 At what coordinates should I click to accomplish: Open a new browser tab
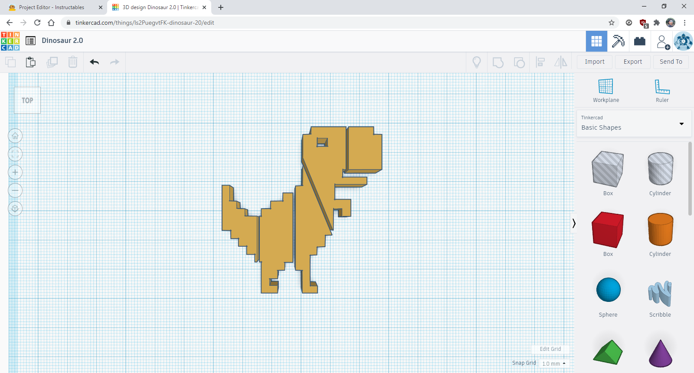point(221,7)
